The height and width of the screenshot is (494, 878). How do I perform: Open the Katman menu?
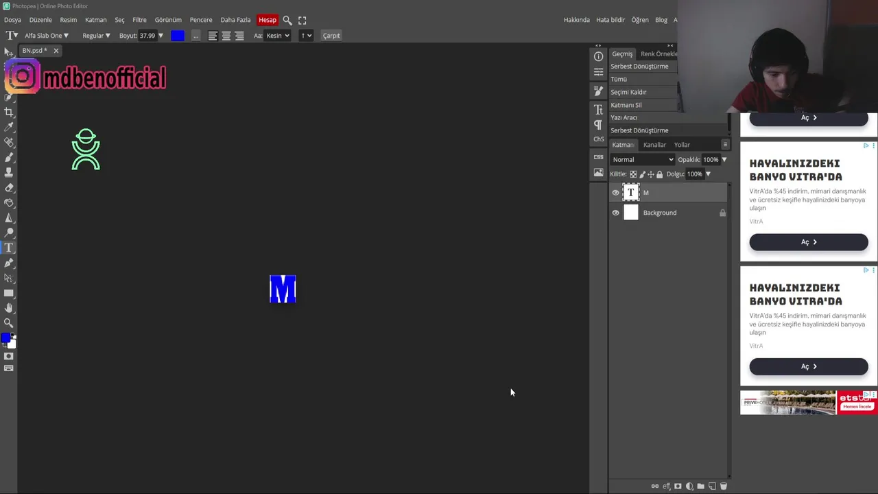95,20
